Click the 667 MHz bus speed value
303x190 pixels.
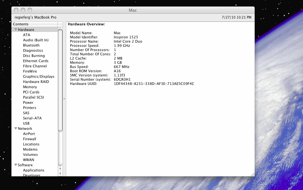pos(122,67)
